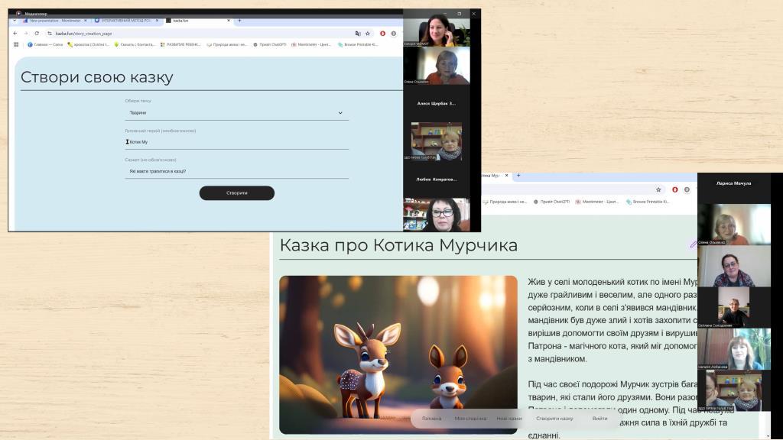This screenshot has width=783, height=440.
Task: Click the main hero field containing Котик Му
Action: click(x=237, y=142)
